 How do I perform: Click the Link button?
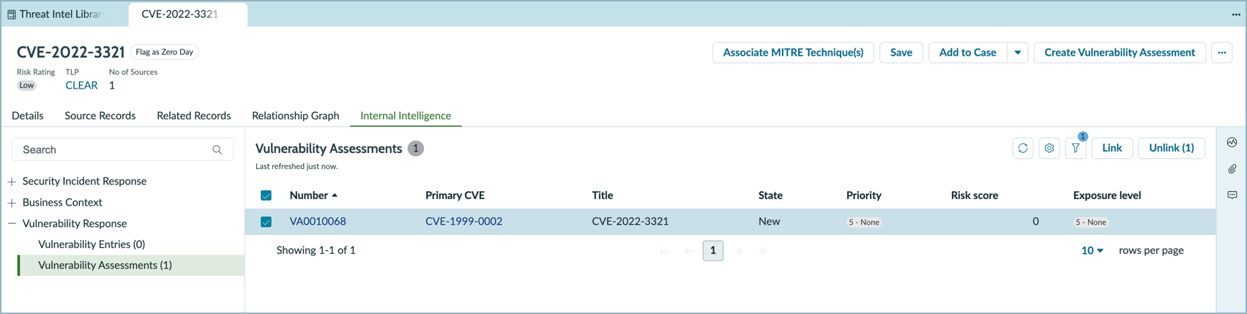click(x=1112, y=148)
